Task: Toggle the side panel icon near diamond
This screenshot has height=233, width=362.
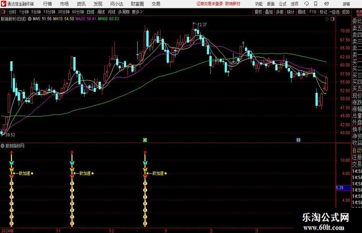Action: (x=333, y=19)
